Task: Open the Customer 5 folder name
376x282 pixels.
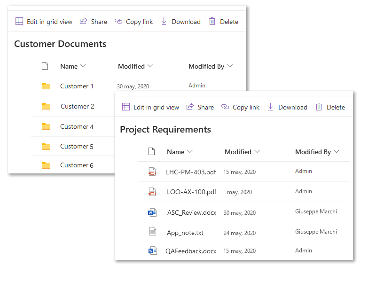Action: [77, 146]
